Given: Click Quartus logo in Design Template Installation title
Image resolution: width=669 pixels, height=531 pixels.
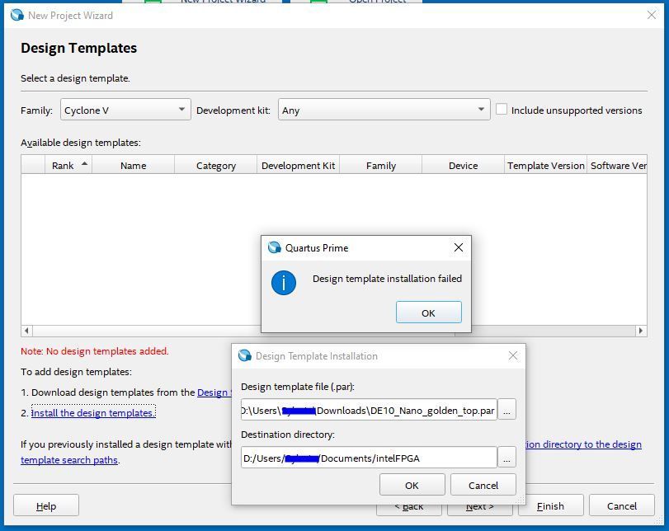Looking at the screenshot, I should pos(244,355).
